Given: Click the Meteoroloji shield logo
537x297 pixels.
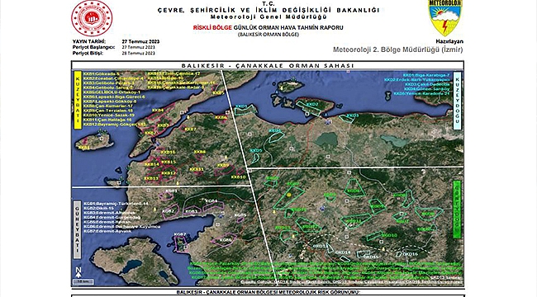Looking at the screenshot, I should (x=444, y=18).
